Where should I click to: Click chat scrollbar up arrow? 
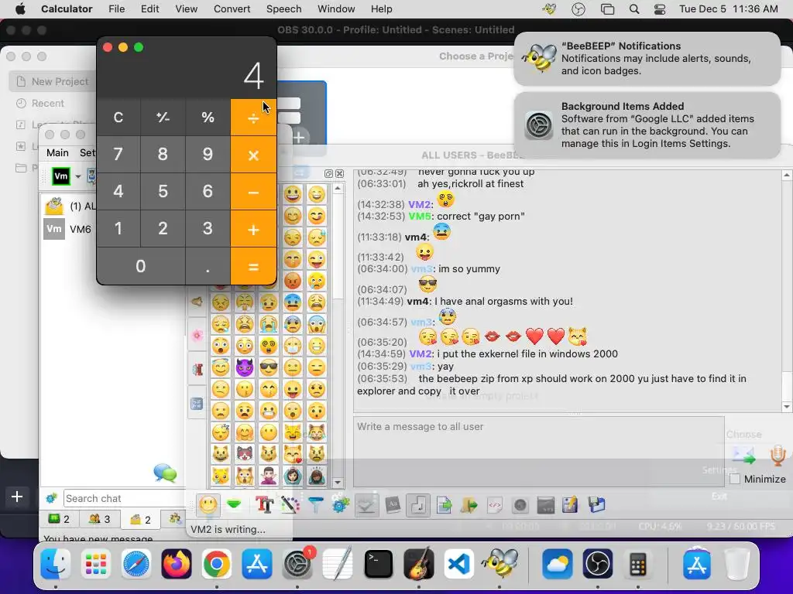click(x=787, y=176)
